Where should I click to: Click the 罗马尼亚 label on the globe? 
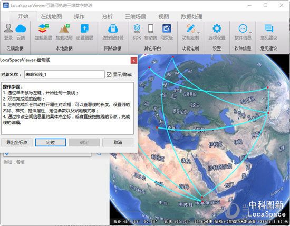click(180, 112)
